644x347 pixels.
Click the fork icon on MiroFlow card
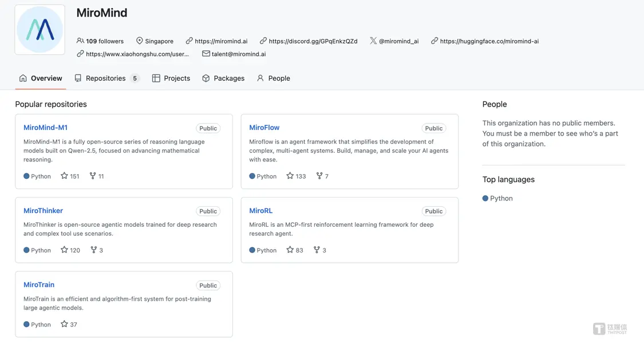tap(319, 176)
